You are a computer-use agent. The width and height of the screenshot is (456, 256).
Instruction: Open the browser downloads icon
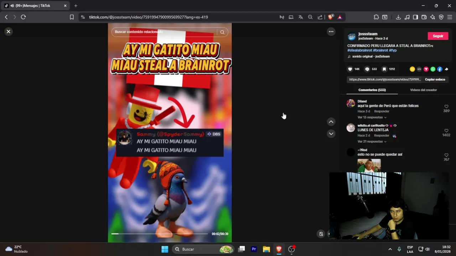398,17
